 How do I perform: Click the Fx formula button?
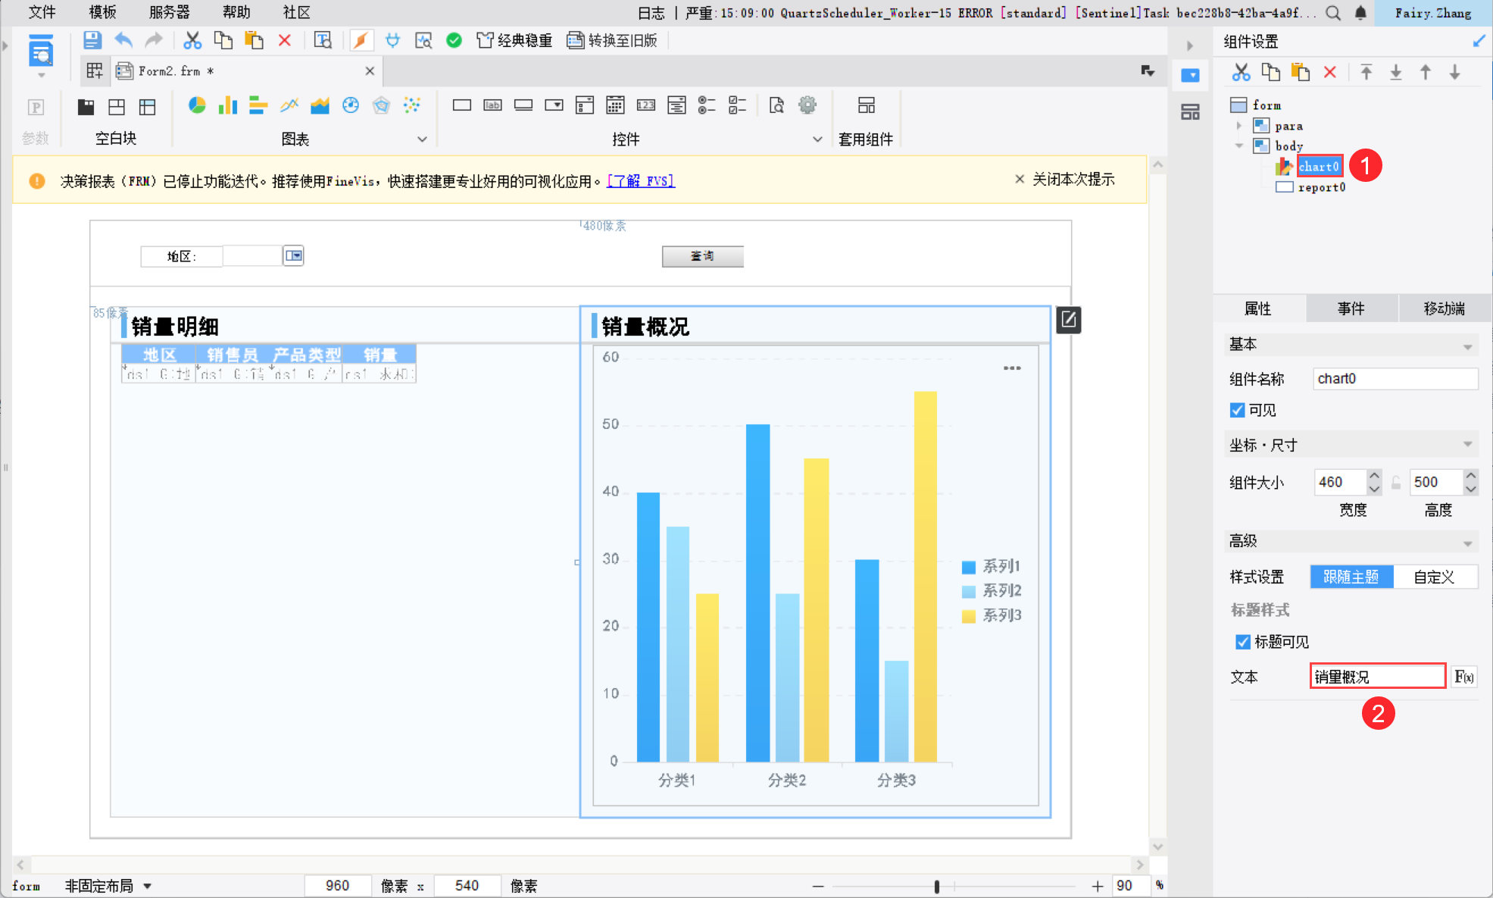click(x=1464, y=677)
